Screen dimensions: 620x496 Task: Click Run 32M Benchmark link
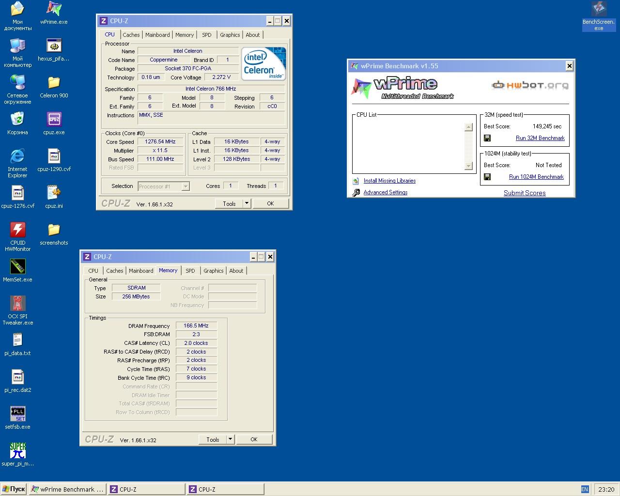point(540,138)
